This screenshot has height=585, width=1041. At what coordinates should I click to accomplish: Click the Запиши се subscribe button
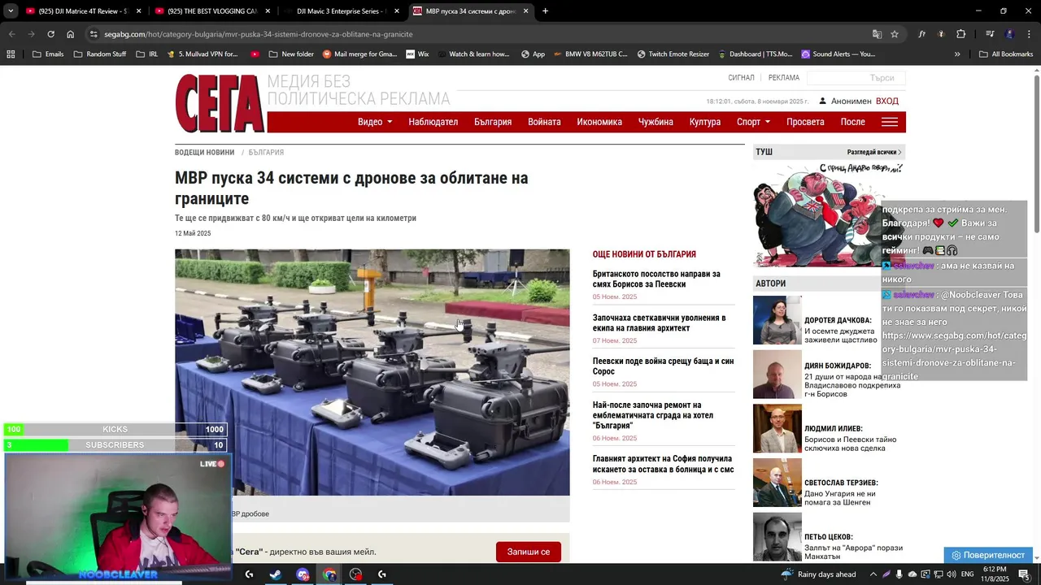(x=529, y=552)
